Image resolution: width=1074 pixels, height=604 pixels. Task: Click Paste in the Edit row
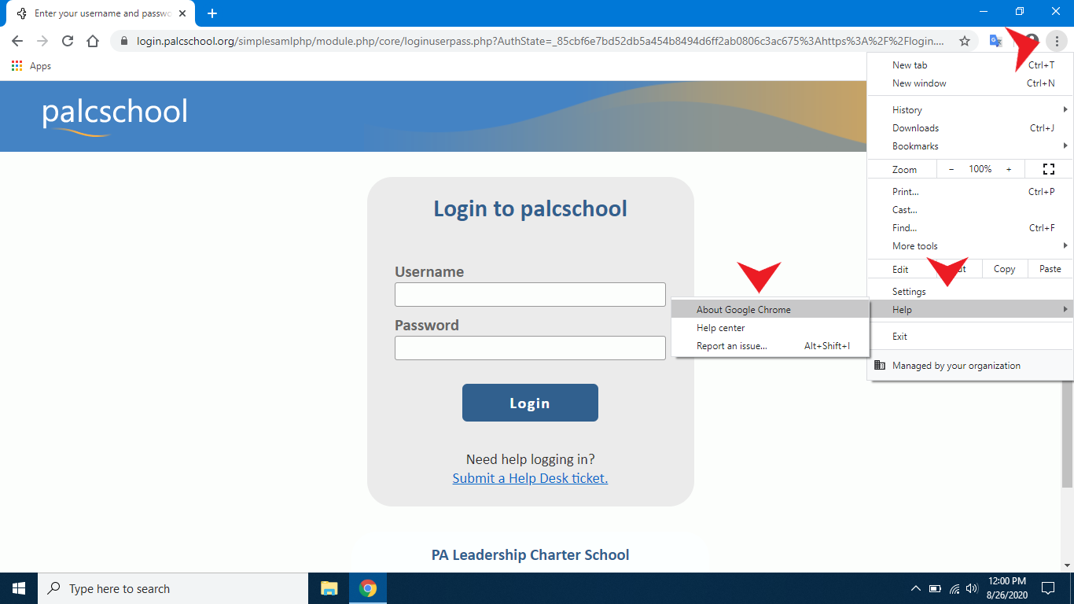[1050, 269]
